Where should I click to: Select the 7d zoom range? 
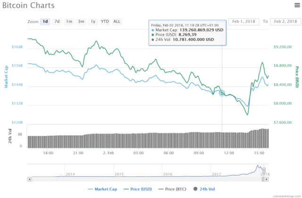[57, 22]
